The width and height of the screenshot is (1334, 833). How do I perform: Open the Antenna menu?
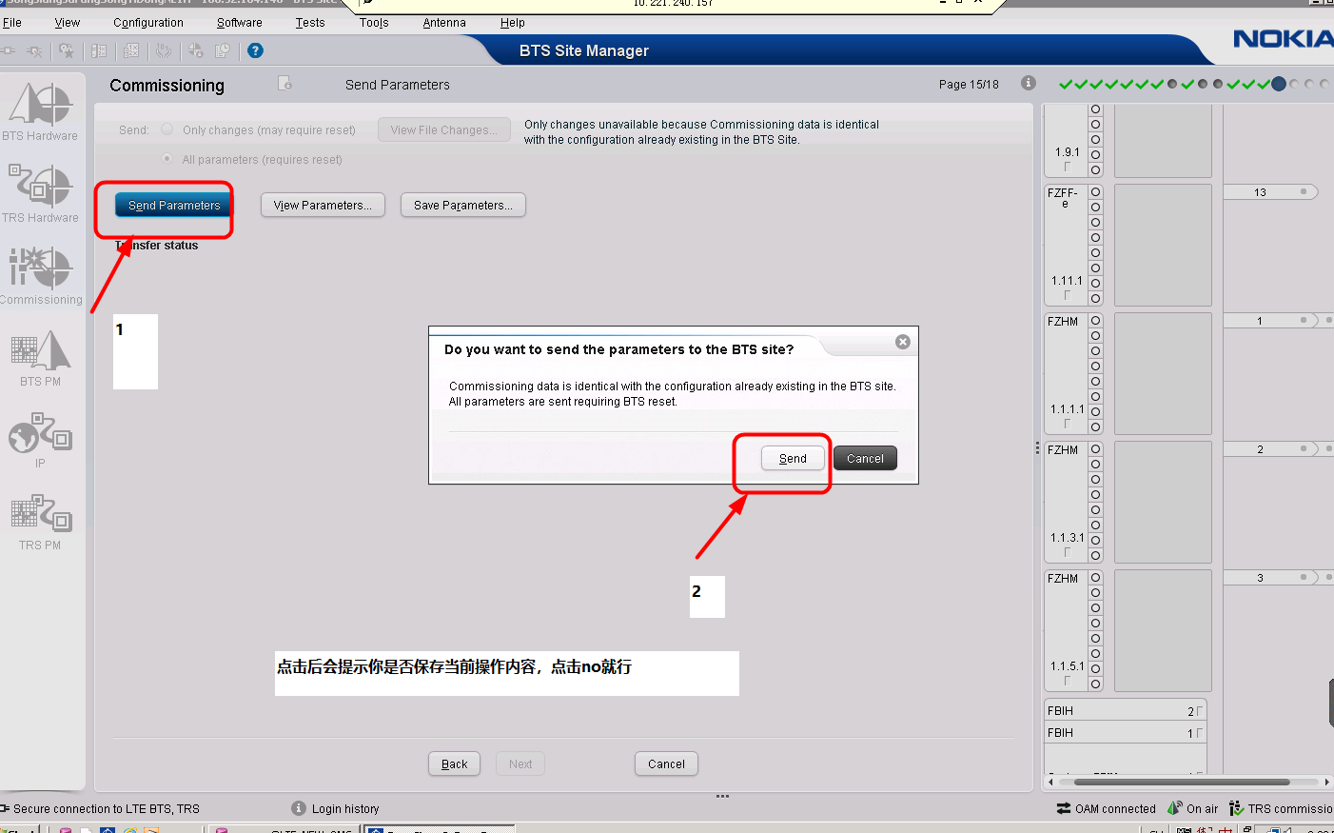tap(444, 23)
